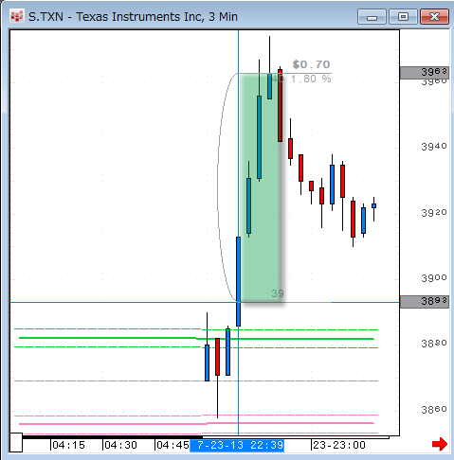Click the S.TXN - Texas Instruments title text
The width and height of the screenshot is (454, 460).
click(133, 17)
